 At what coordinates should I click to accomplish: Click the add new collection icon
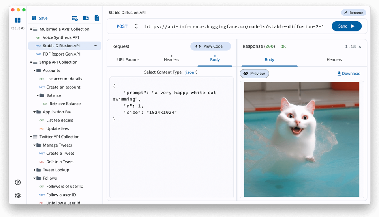tap(75, 18)
